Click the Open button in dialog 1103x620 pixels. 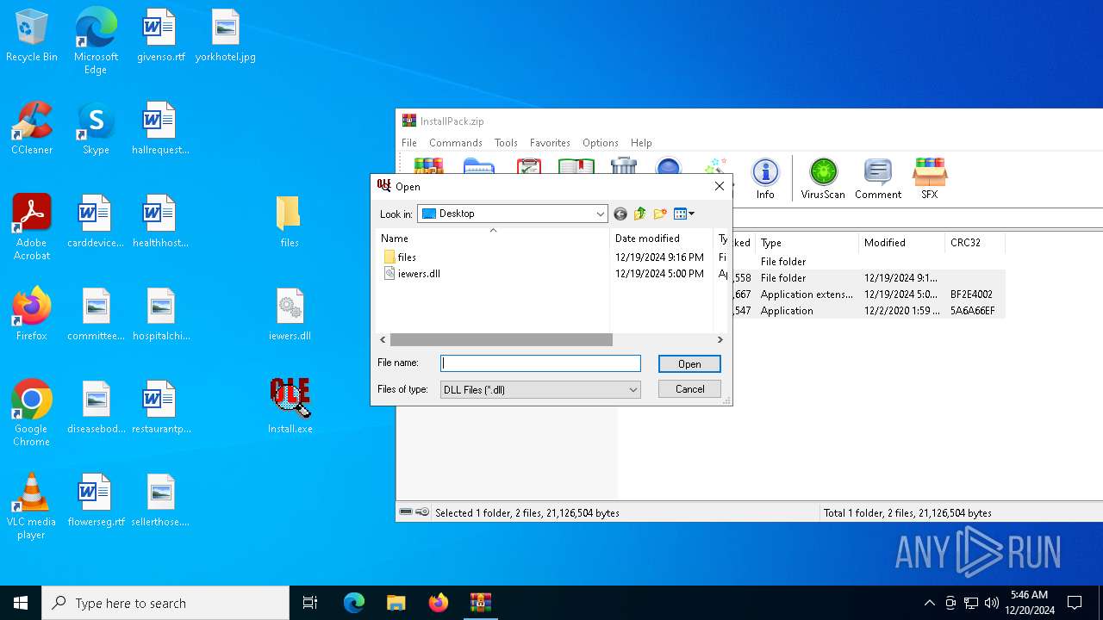[689, 364]
